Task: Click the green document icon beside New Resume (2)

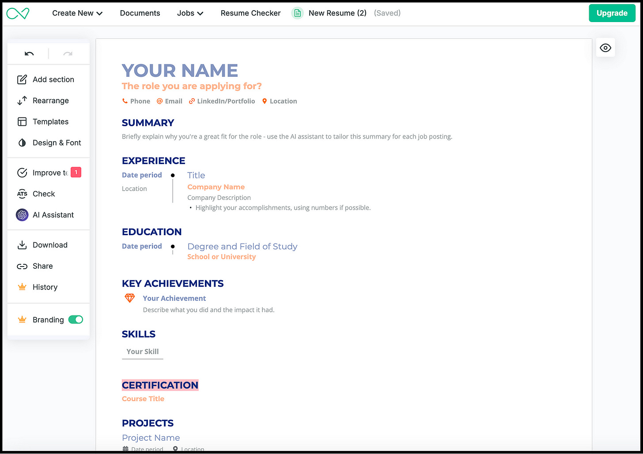Action: pos(298,13)
